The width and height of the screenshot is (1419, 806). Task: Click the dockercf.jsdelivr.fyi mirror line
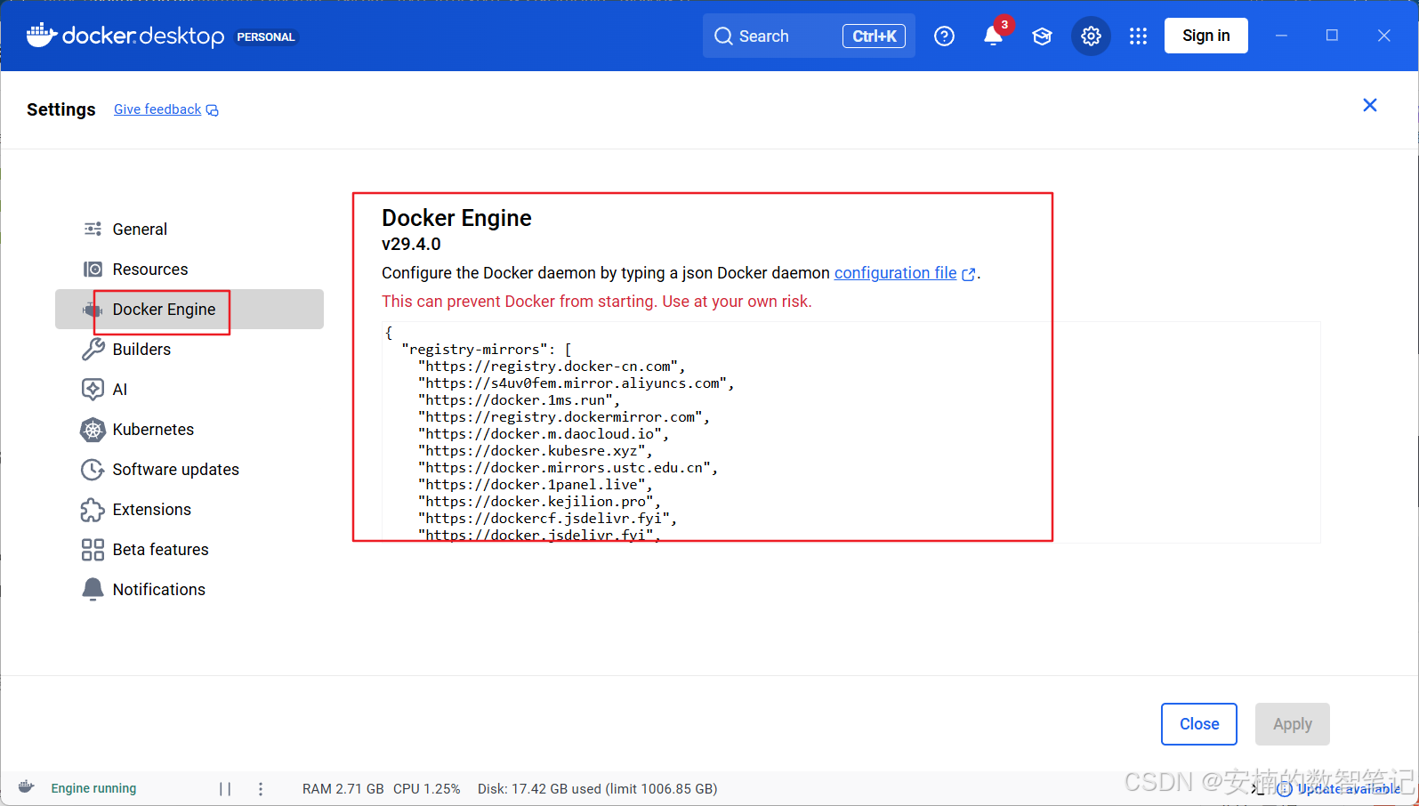(548, 519)
